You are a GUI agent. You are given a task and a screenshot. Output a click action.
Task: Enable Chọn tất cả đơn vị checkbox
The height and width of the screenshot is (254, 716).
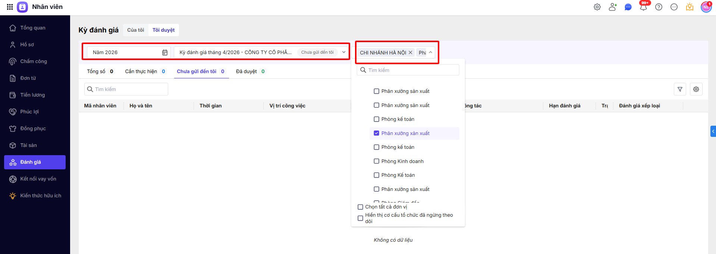pyautogui.click(x=360, y=207)
